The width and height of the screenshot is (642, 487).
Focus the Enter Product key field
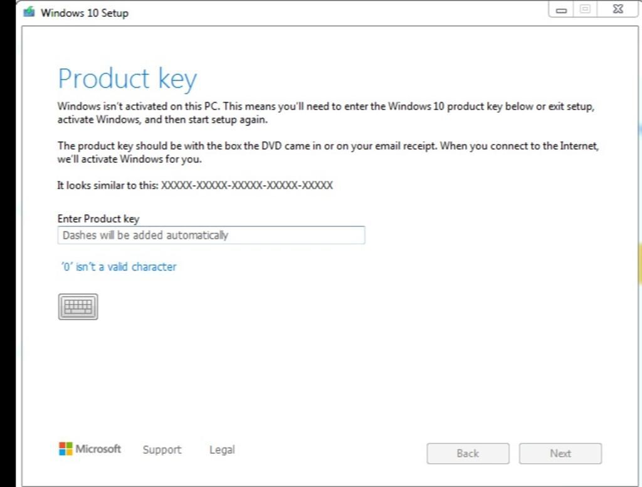tap(211, 236)
